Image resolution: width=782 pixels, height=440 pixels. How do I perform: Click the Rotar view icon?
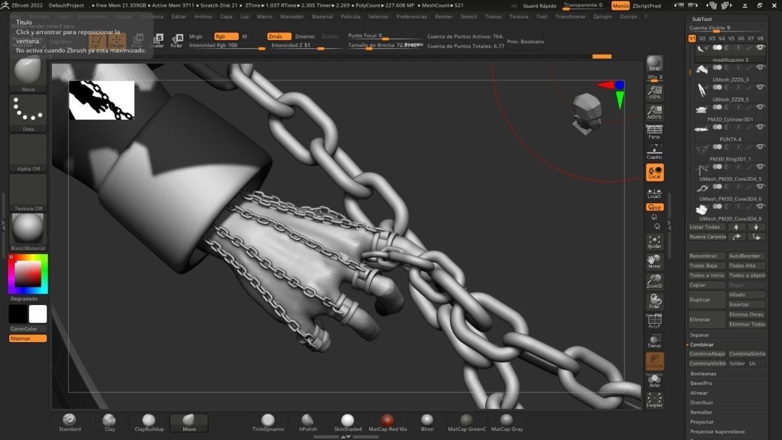[x=654, y=302]
